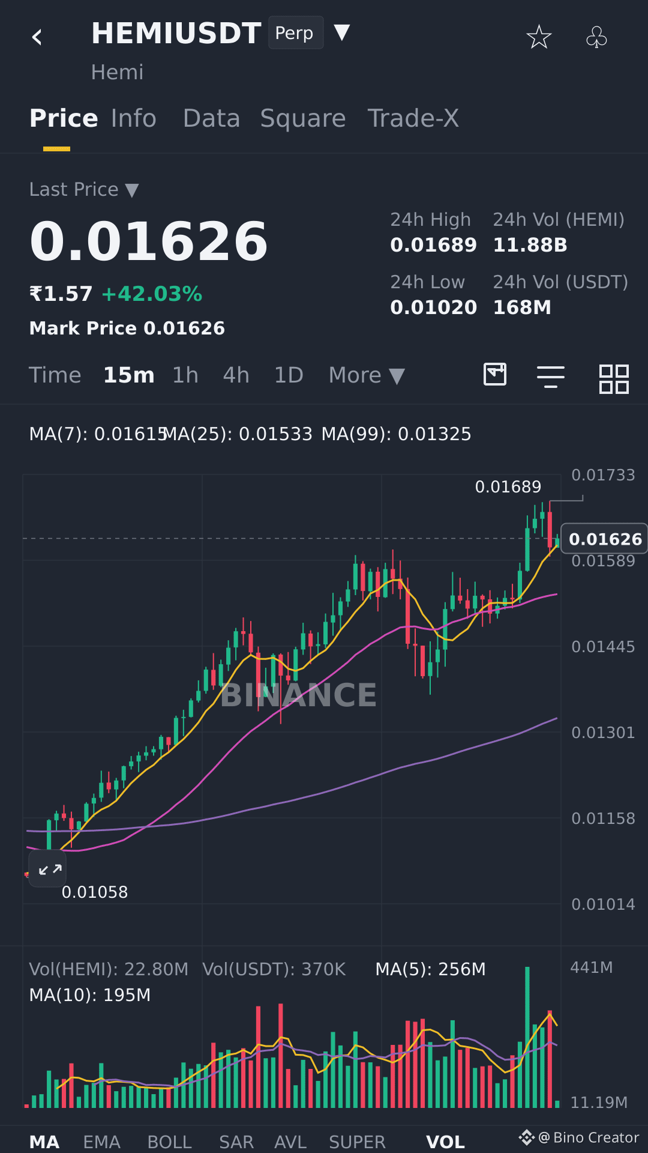Screen dimensions: 648x1153
Task: Tap the club-shaped icon in header
Action: [x=596, y=37]
